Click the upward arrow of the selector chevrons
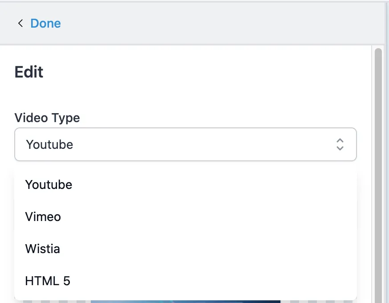The height and width of the screenshot is (303, 389). tap(340, 140)
